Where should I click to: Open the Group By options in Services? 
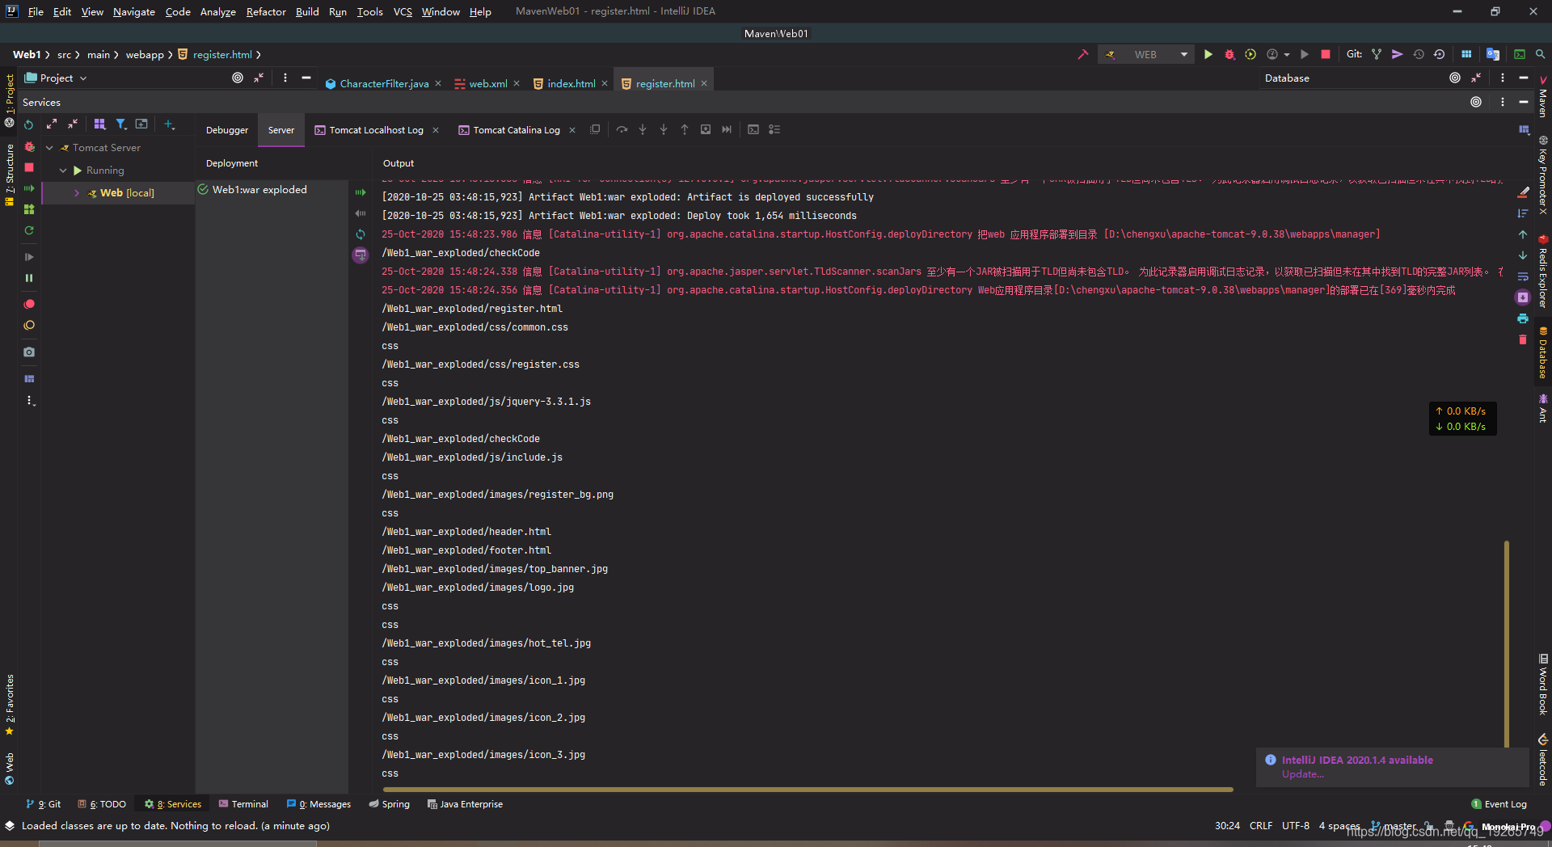tap(99, 124)
